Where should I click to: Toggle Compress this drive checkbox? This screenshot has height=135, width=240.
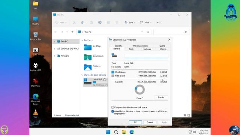(112, 108)
